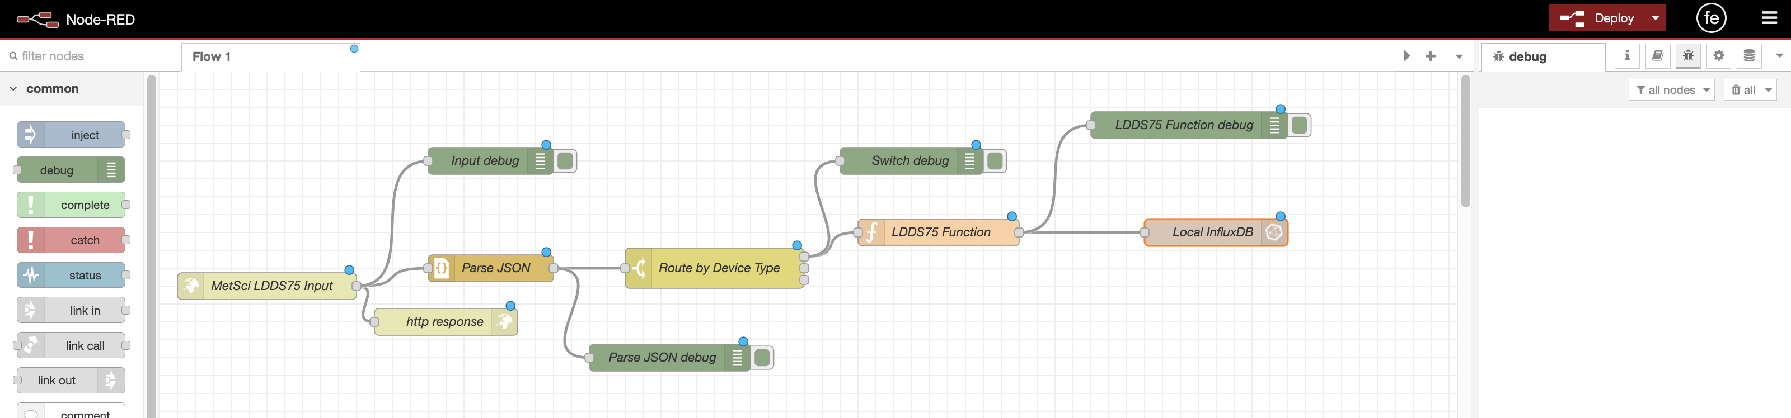Screen dimensions: 1791x418
Task: Click the LDDS75 Function f icon
Action: [x=871, y=232]
